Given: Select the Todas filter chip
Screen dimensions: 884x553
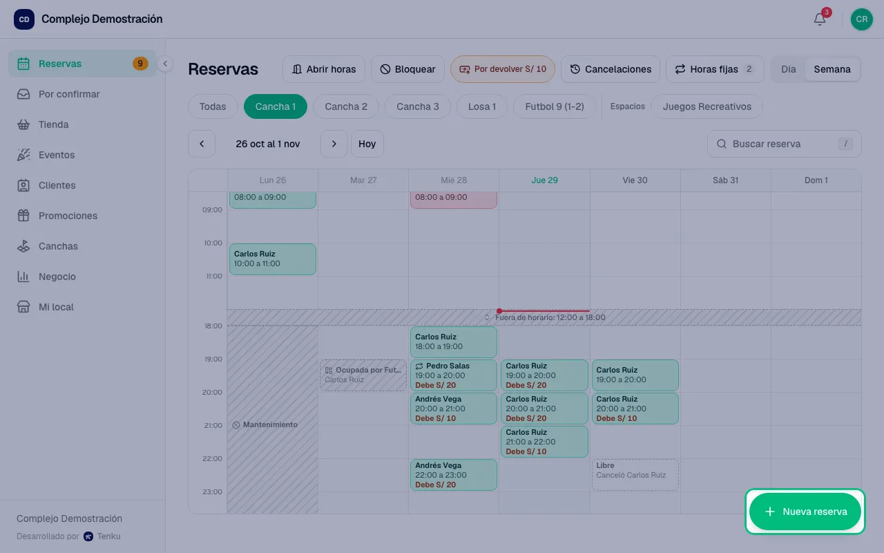Looking at the screenshot, I should coord(213,106).
